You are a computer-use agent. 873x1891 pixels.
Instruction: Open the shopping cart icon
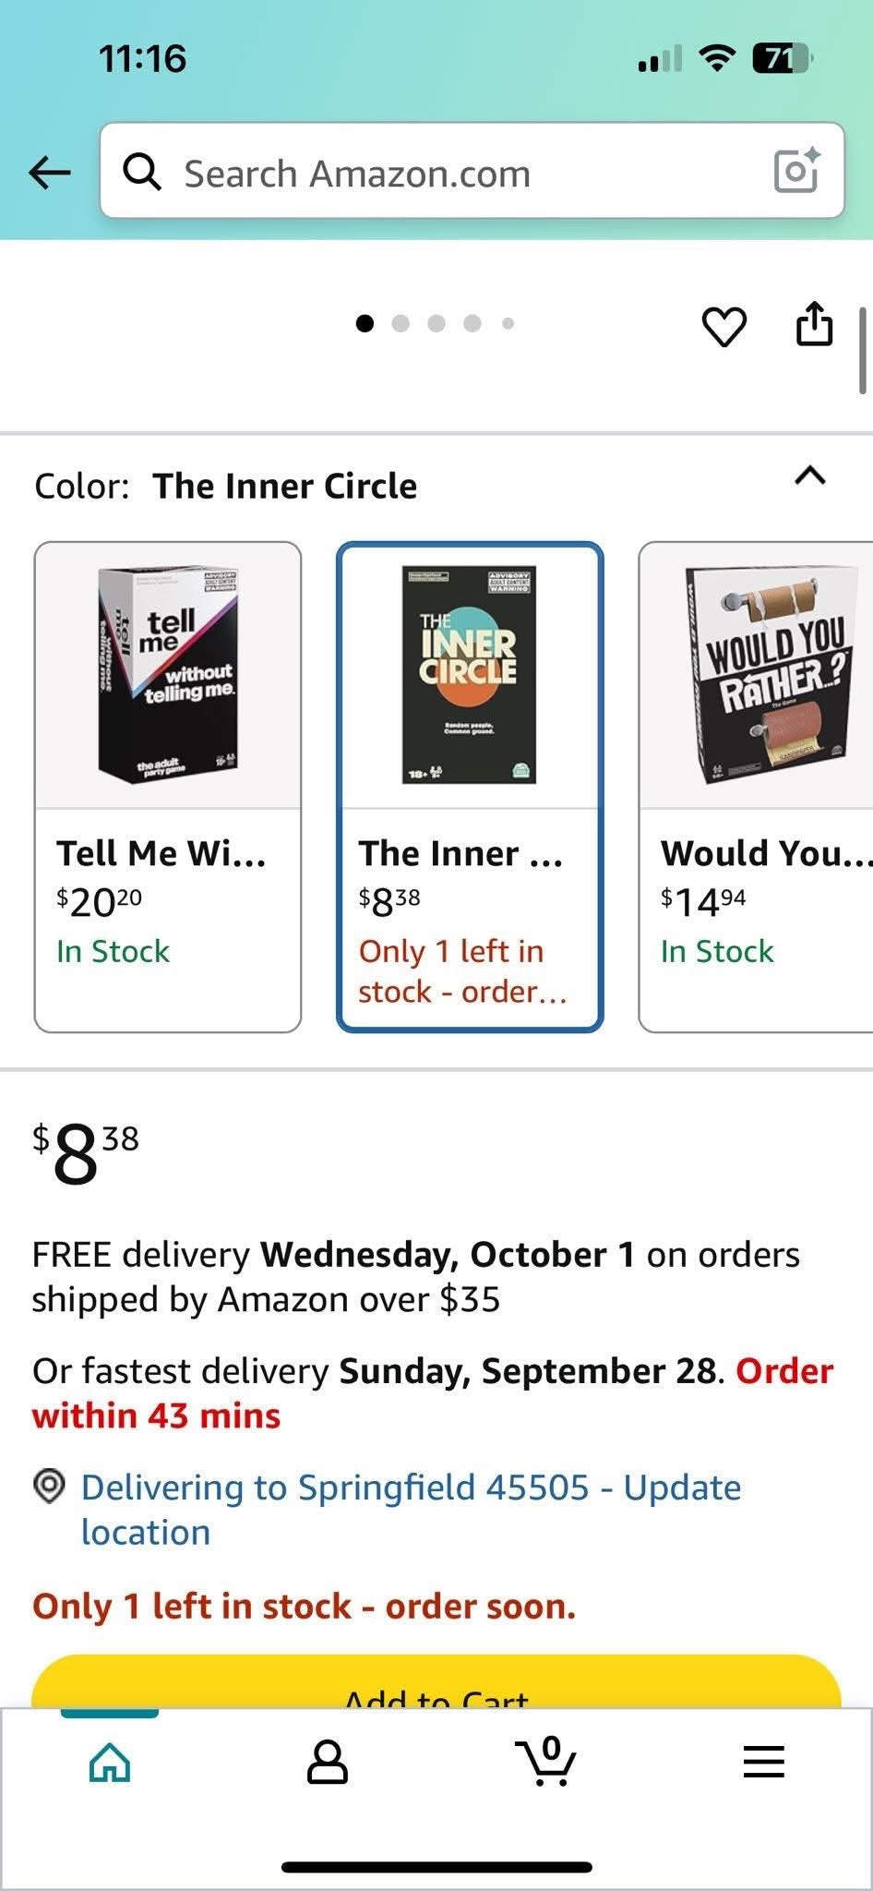(546, 1760)
